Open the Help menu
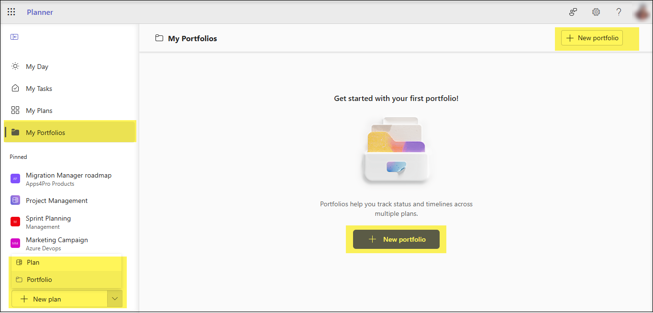Screen dimensions: 653x313 coord(618,11)
